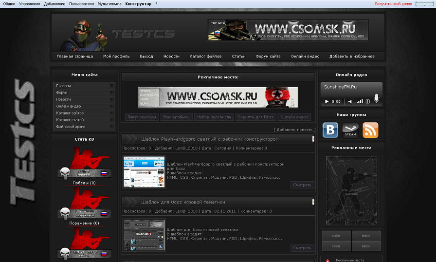Viewport: 436px width, 262px height.
Task: Click Форум сайта in the navigation bar
Action: [268, 56]
